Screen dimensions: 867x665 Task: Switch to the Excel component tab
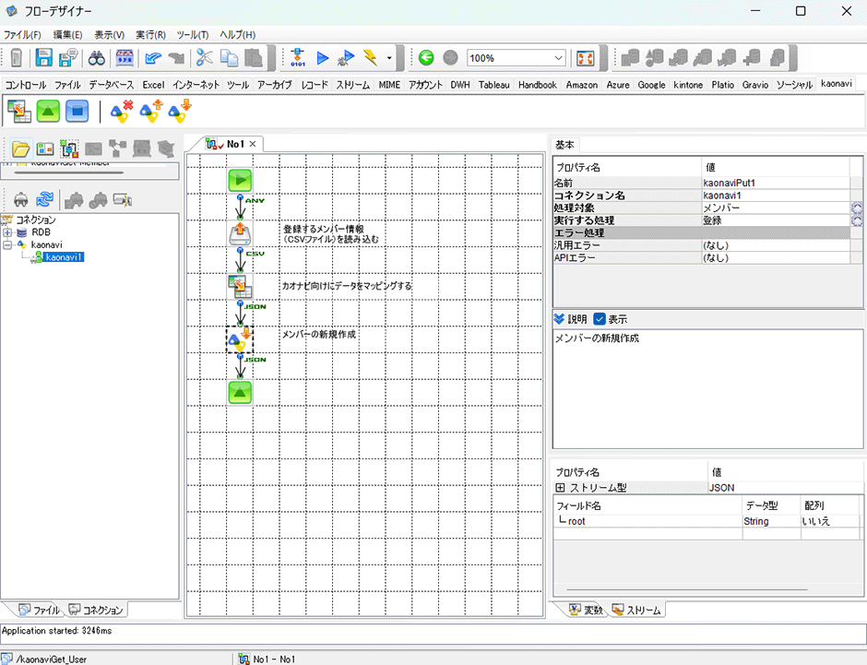153,85
